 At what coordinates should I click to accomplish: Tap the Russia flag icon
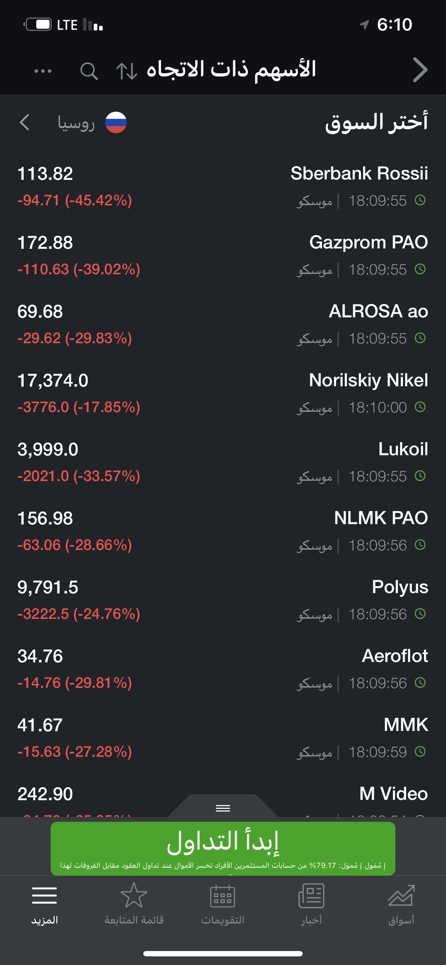pos(116,122)
